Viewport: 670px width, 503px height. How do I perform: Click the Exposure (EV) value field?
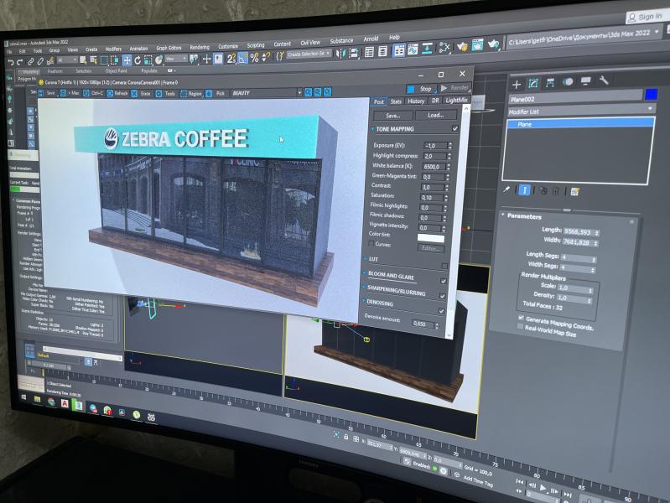tap(435, 145)
